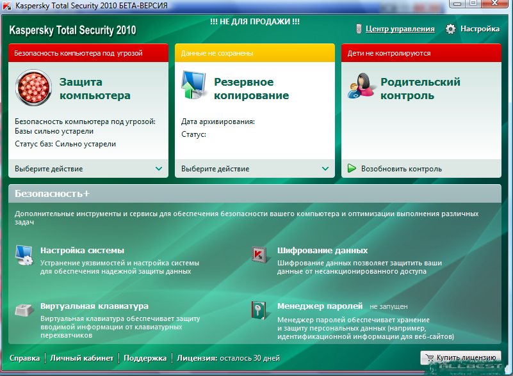Click the yellow 'Данные не сохранены' banner

click(x=254, y=53)
